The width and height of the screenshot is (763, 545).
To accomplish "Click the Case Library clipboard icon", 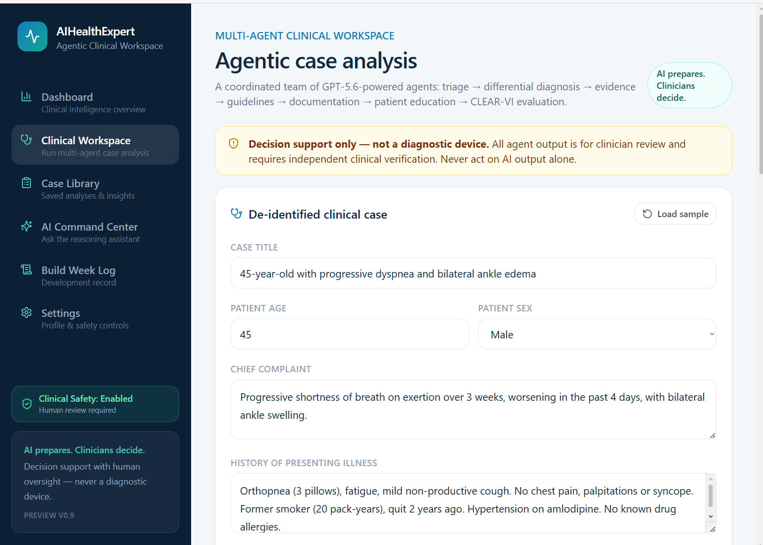I will point(26,183).
